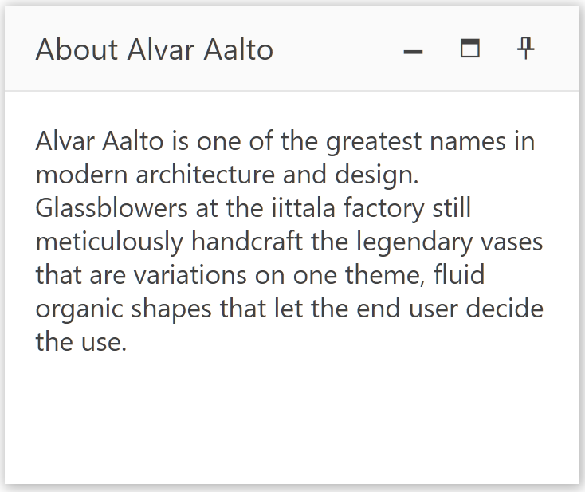The width and height of the screenshot is (585, 492).
Task: Click 'the use.' on the last line
Action: pos(81,342)
